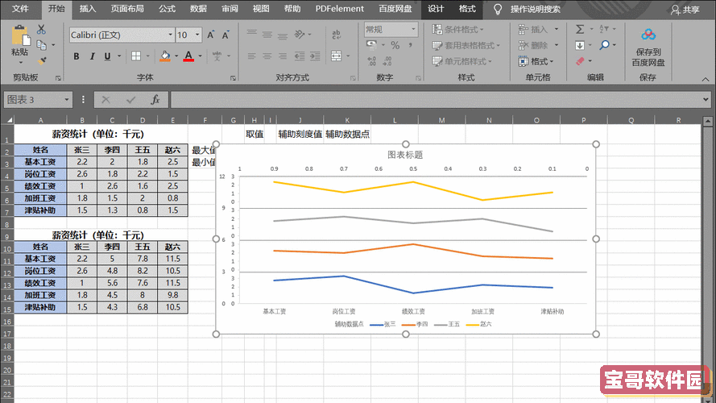Toggle Center horizontal alignment
Image resolution: width=716 pixels, height=403 pixels.
point(267,56)
